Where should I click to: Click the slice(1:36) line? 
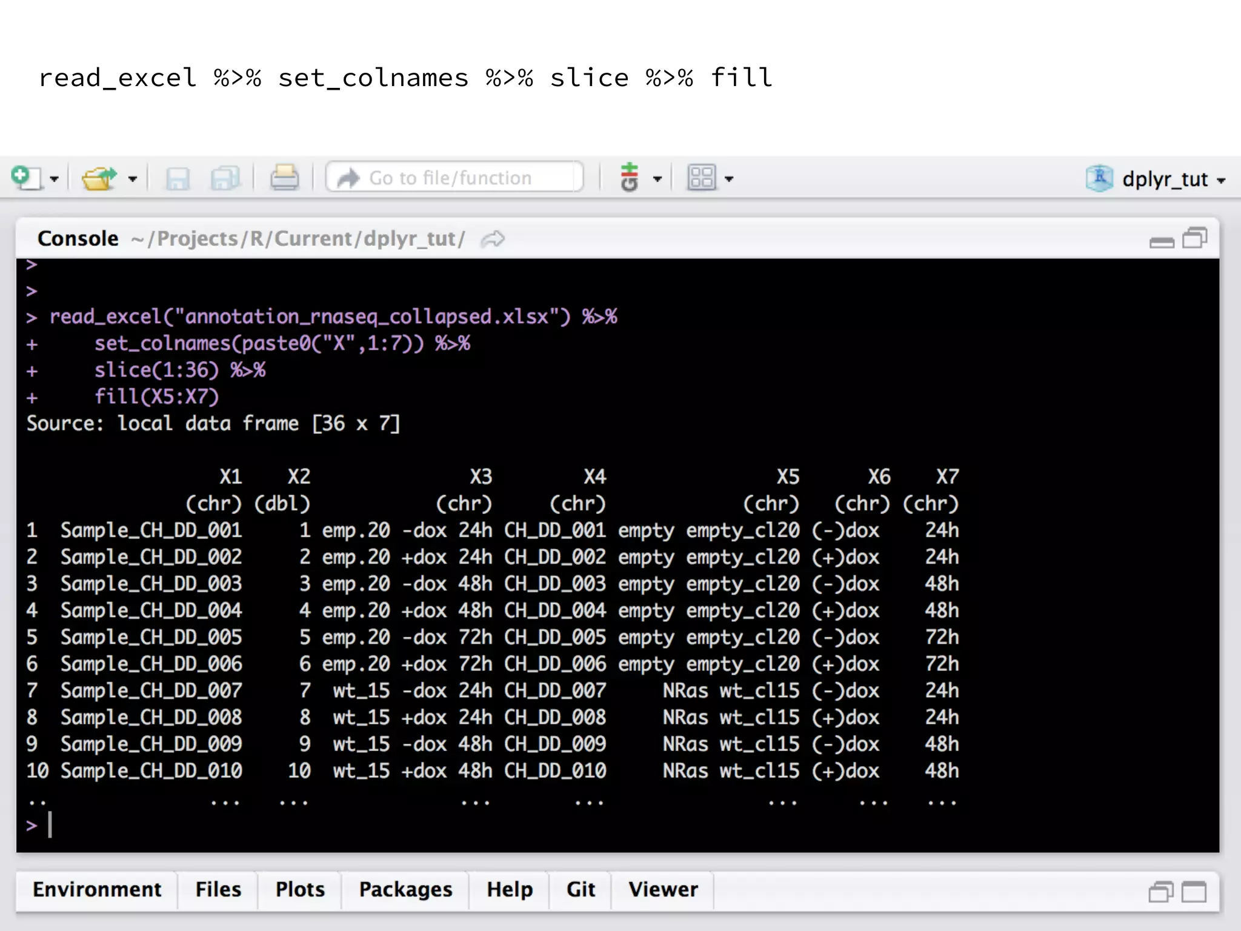pyautogui.click(x=179, y=370)
